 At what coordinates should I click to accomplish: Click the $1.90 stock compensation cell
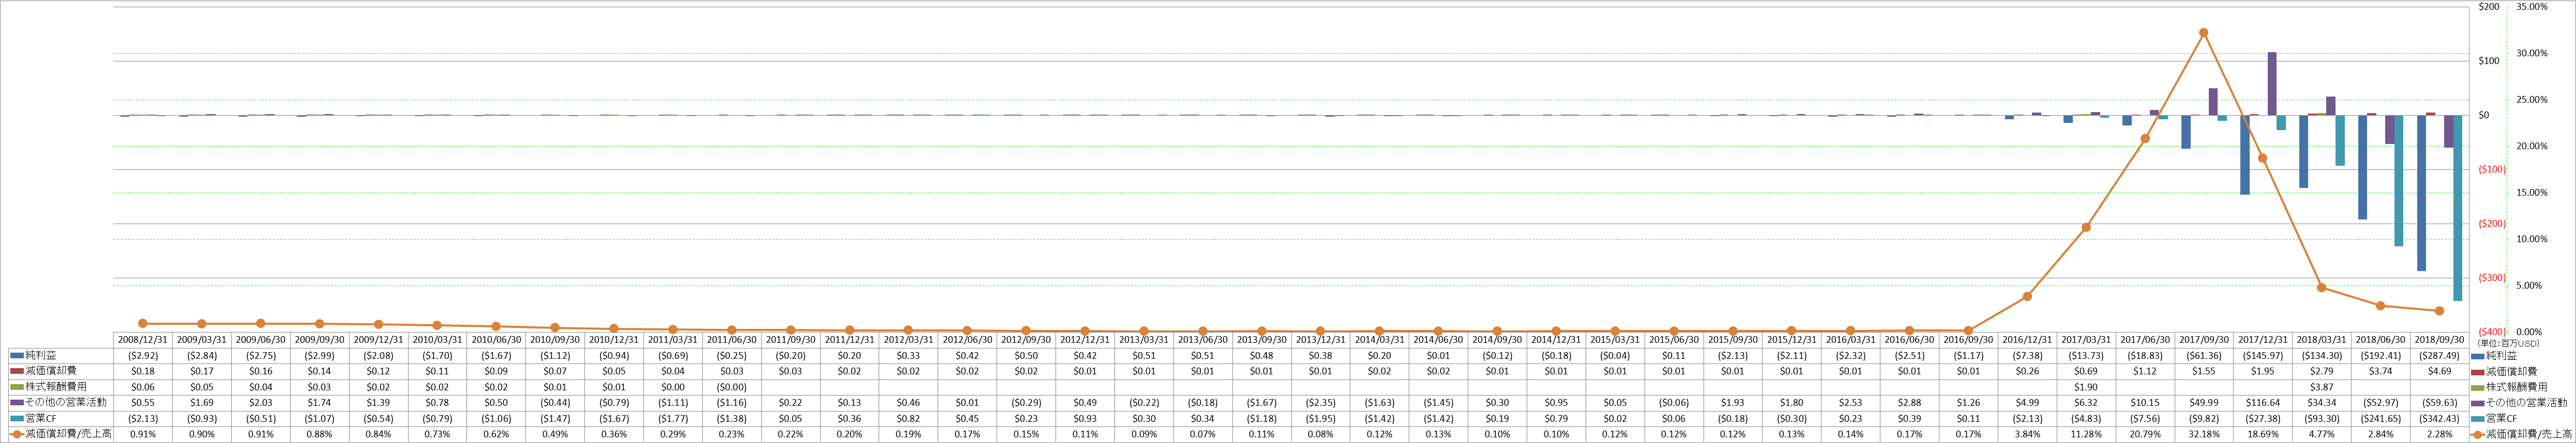pos(2086,387)
